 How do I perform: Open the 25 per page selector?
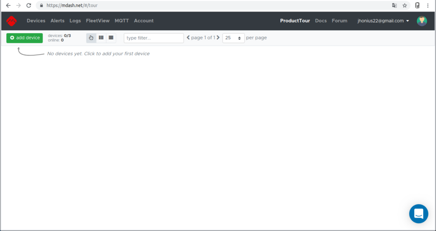[233, 38]
